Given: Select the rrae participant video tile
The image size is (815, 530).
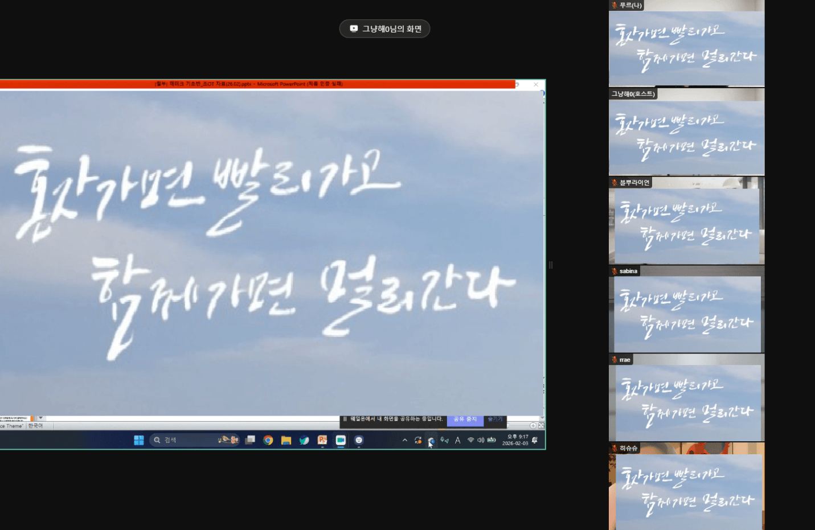Looking at the screenshot, I should click(x=687, y=398).
